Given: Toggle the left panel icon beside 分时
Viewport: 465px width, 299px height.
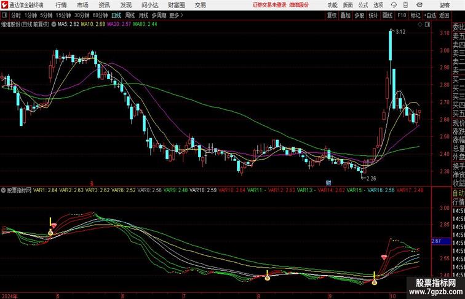Looking at the screenshot, I should pos(4,15).
